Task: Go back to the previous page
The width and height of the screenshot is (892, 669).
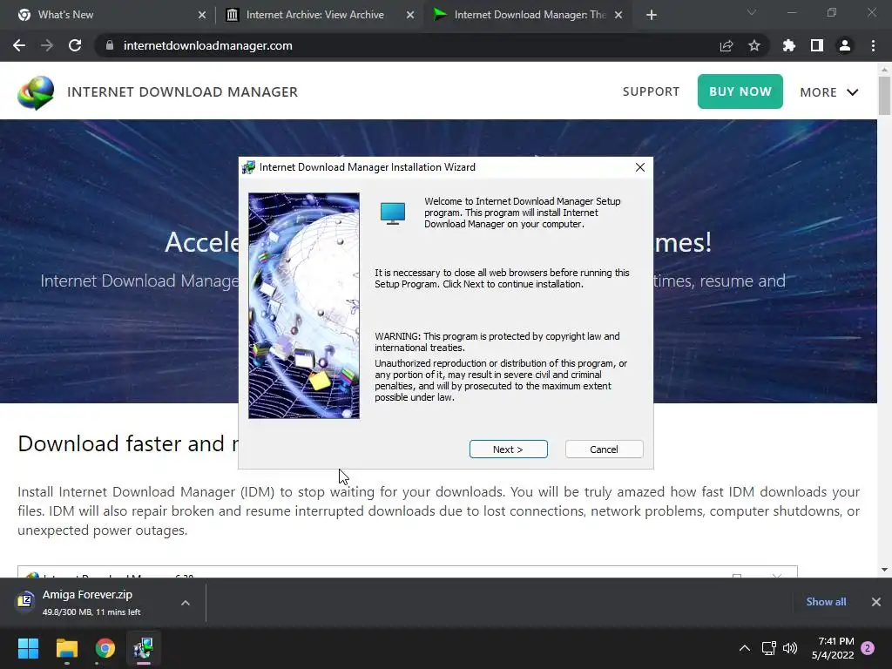Action: click(x=19, y=45)
